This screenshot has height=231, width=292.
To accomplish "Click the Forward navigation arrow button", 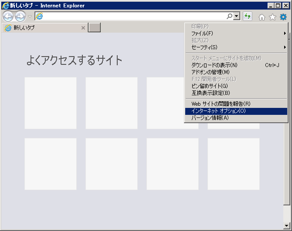I will 20,17.
